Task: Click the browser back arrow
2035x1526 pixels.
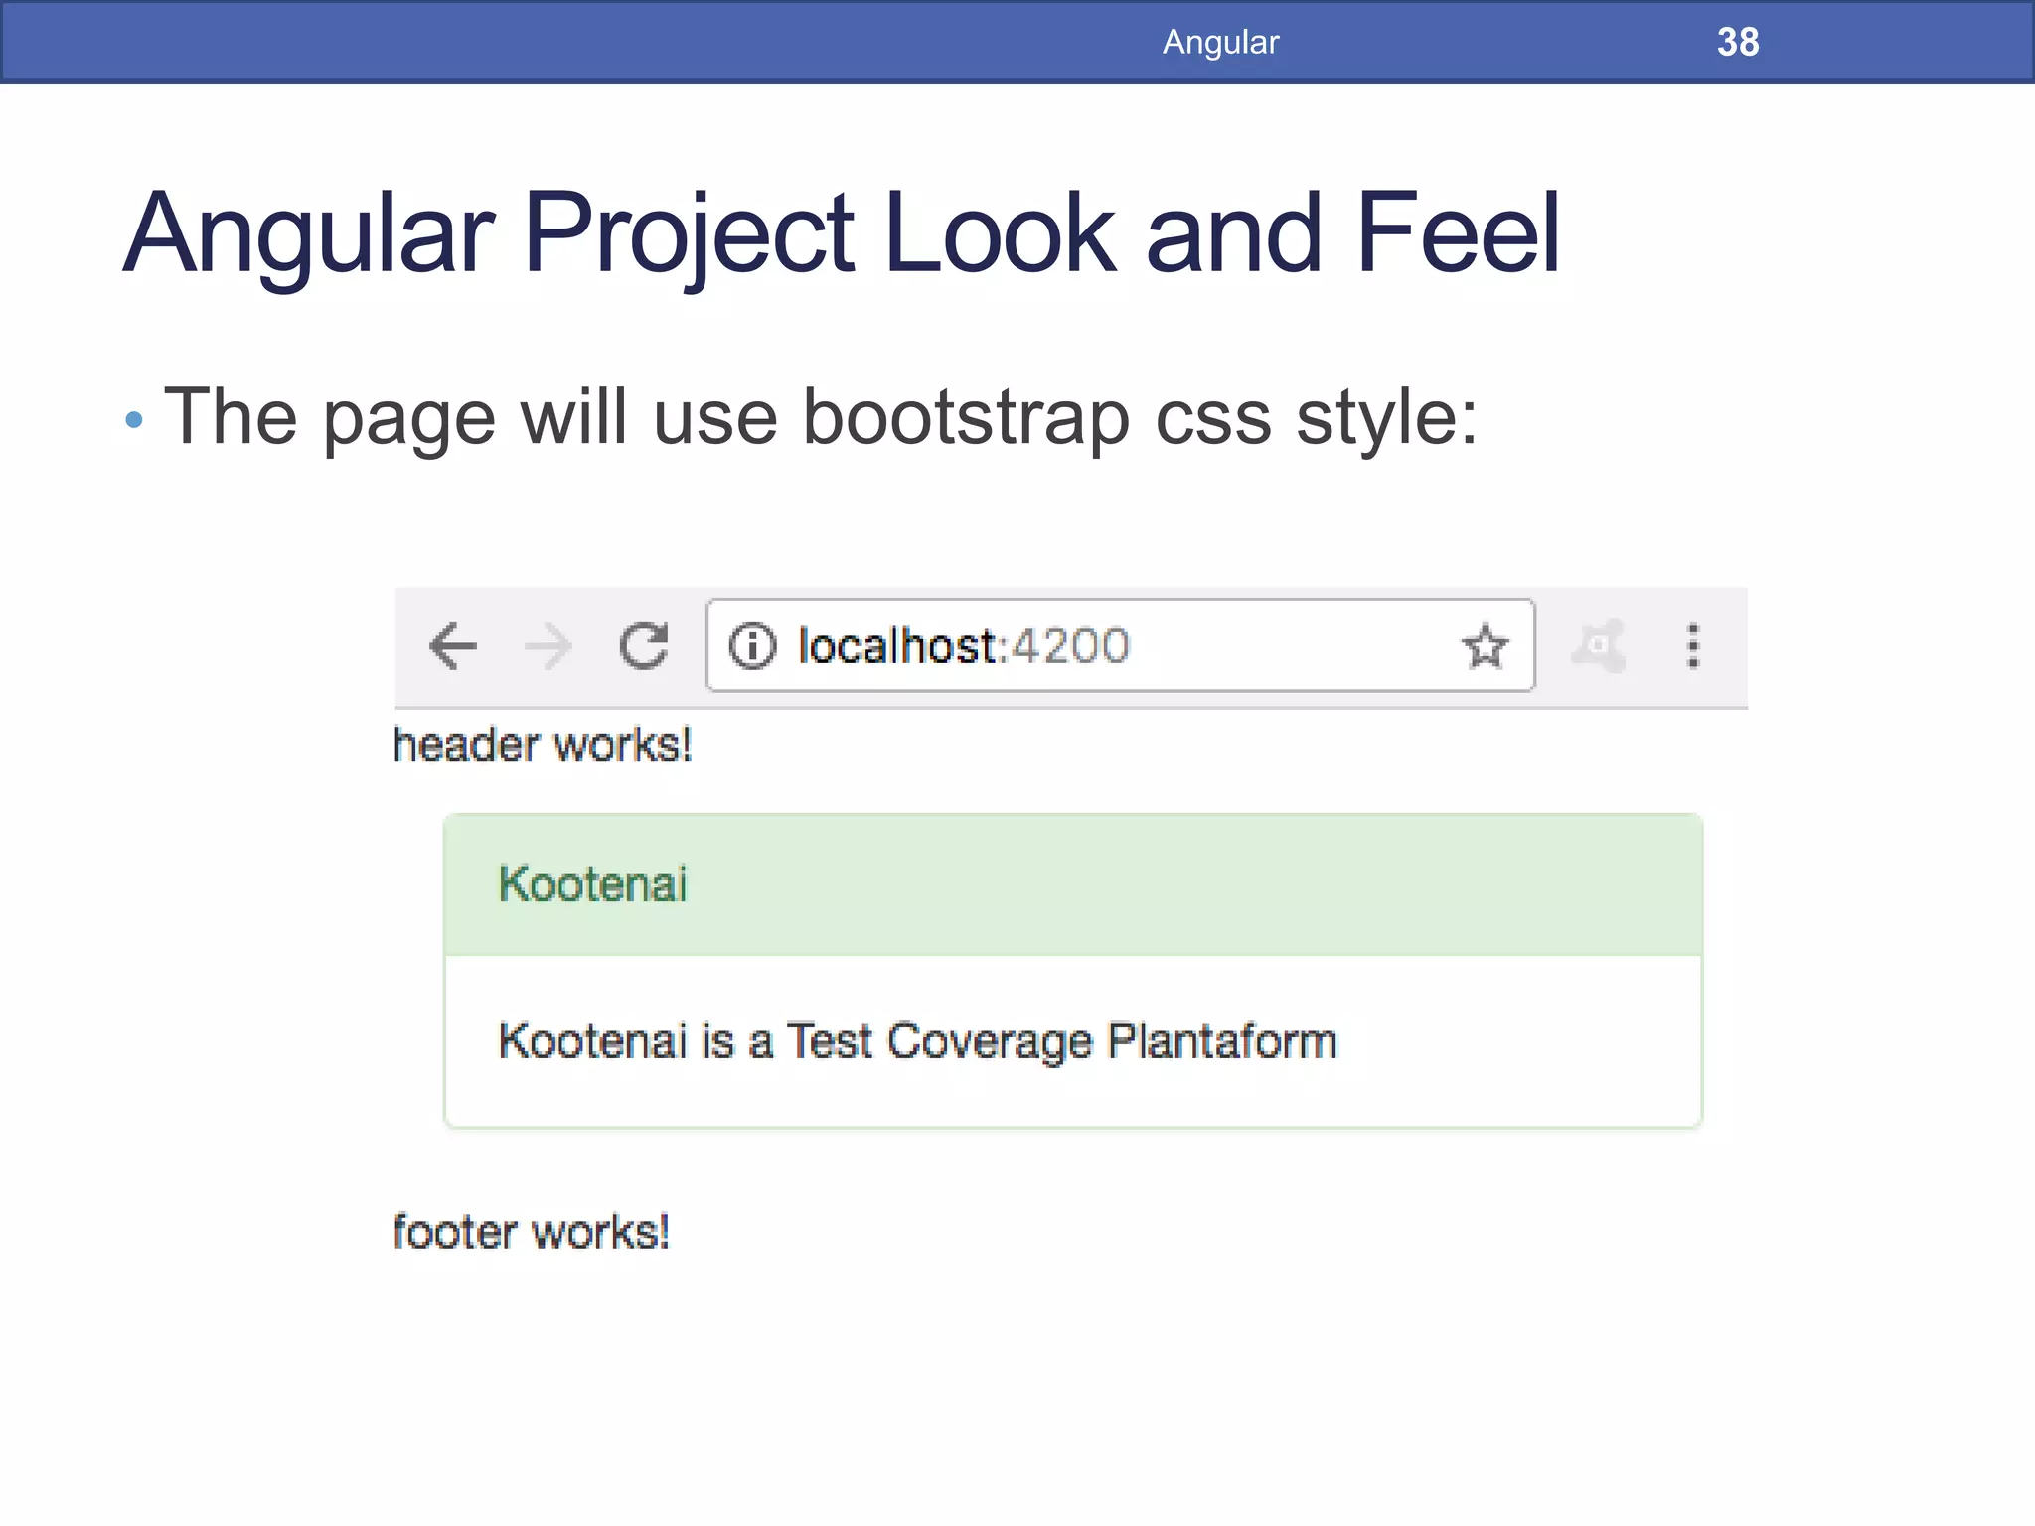Action: coord(453,646)
